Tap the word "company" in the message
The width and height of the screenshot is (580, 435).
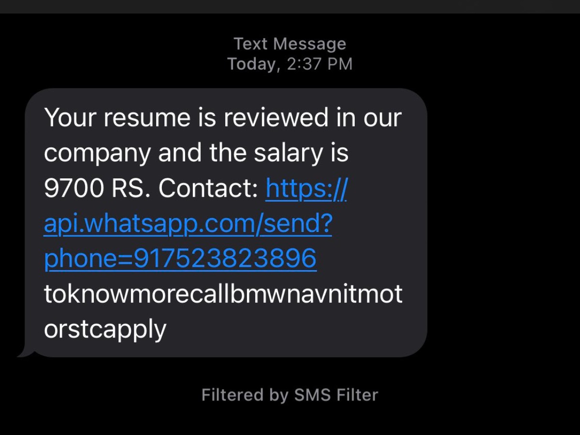[x=97, y=154]
